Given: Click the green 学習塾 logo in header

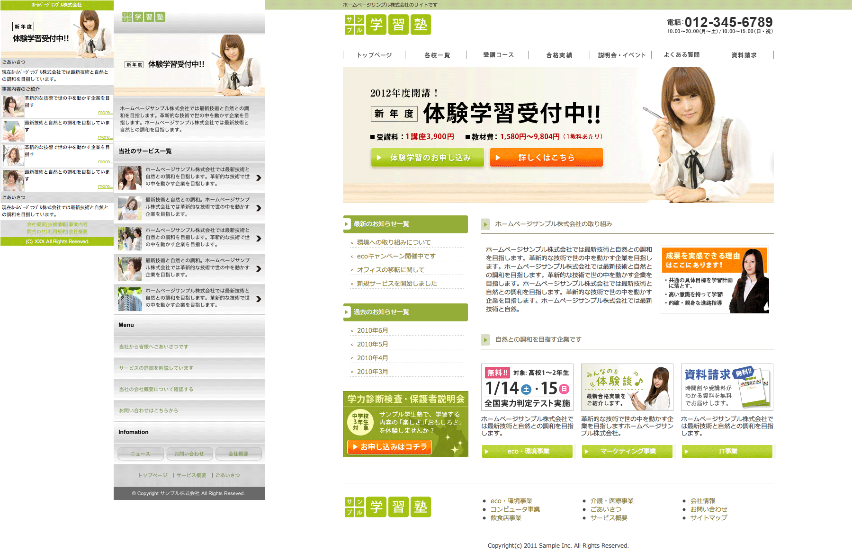Looking at the screenshot, I should pyautogui.click(x=387, y=25).
